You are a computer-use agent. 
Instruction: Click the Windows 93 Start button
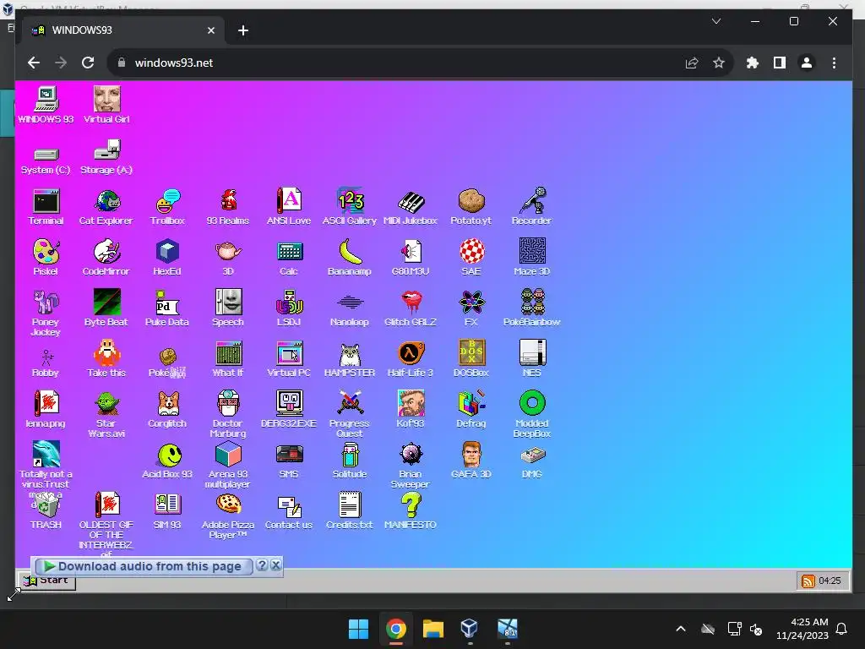[x=47, y=581]
